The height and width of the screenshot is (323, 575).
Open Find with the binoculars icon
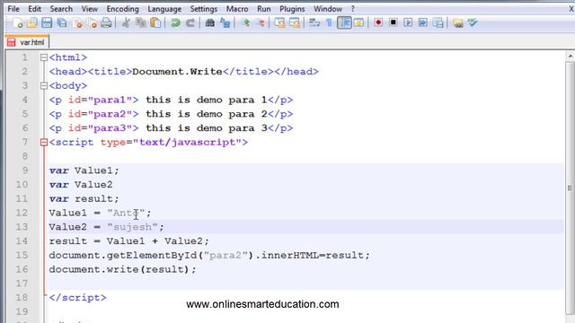click(x=209, y=23)
